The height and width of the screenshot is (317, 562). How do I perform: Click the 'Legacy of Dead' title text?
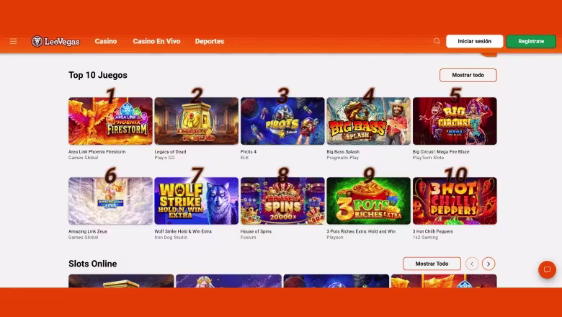pos(170,151)
